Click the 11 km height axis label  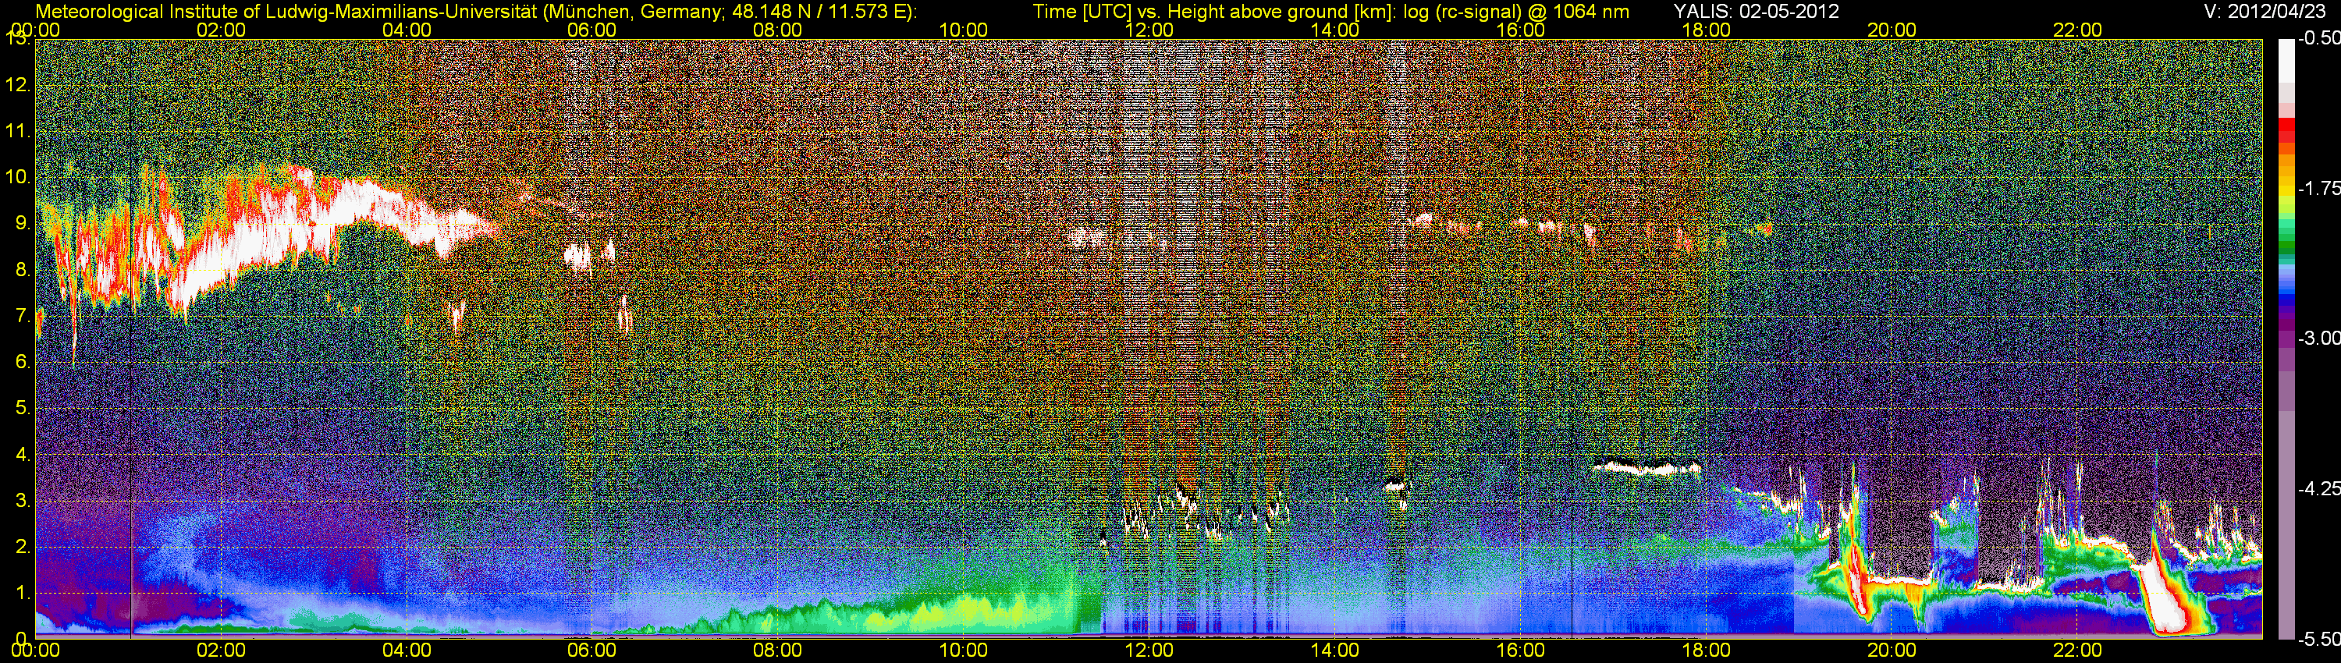(x=17, y=131)
